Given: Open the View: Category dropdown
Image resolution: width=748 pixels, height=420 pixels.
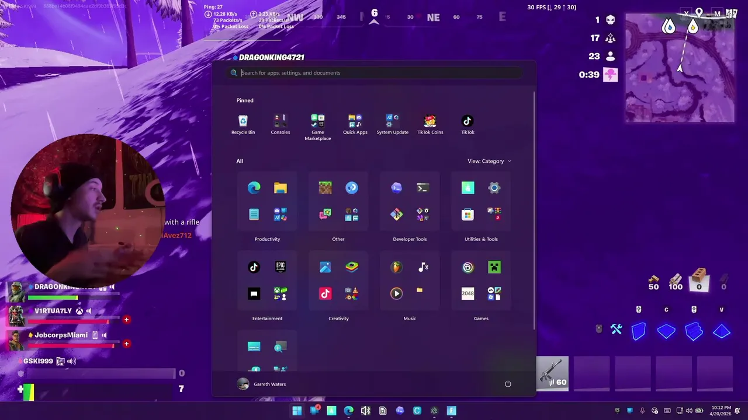Looking at the screenshot, I should (x=490, y=161).
